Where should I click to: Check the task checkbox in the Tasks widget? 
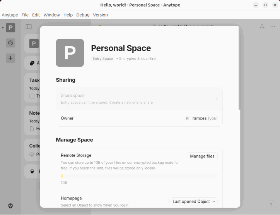tap(32, 96)
